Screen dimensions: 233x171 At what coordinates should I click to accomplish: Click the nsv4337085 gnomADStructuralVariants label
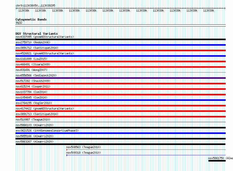[x=45, y=37]
